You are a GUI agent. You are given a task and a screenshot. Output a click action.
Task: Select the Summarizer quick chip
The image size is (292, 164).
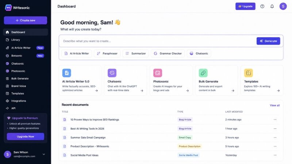[x=135, y=53]
